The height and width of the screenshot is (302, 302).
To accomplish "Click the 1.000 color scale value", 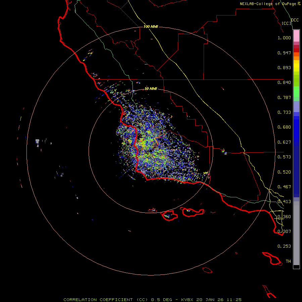I will [x=284, y=38].
